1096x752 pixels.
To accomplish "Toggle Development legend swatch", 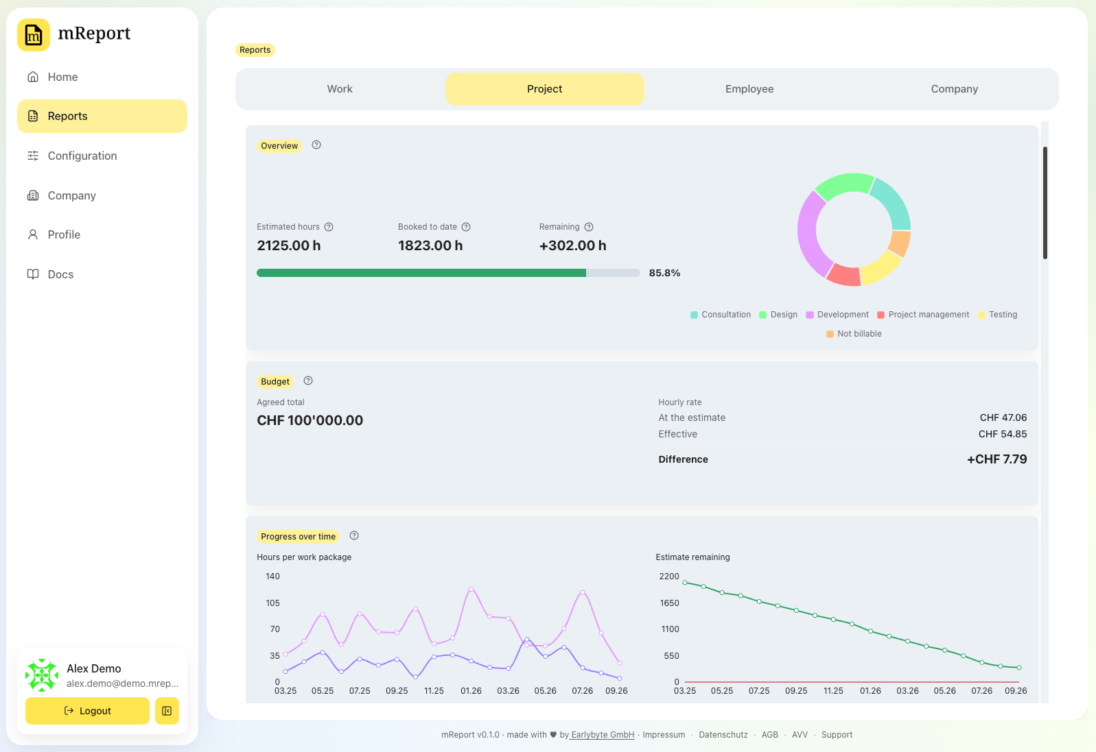I will pos(810,315).
